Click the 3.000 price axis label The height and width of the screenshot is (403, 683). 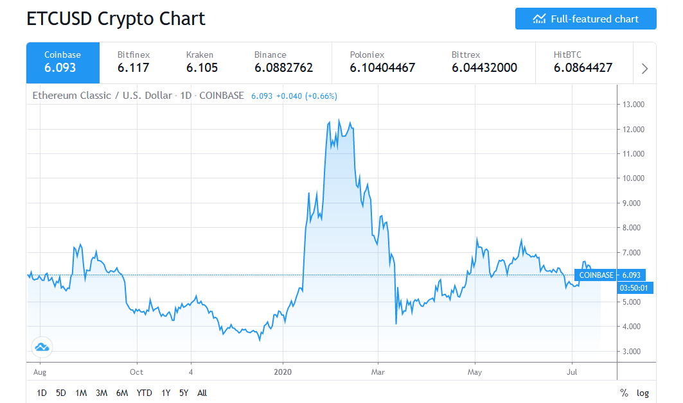click(632, 351)
